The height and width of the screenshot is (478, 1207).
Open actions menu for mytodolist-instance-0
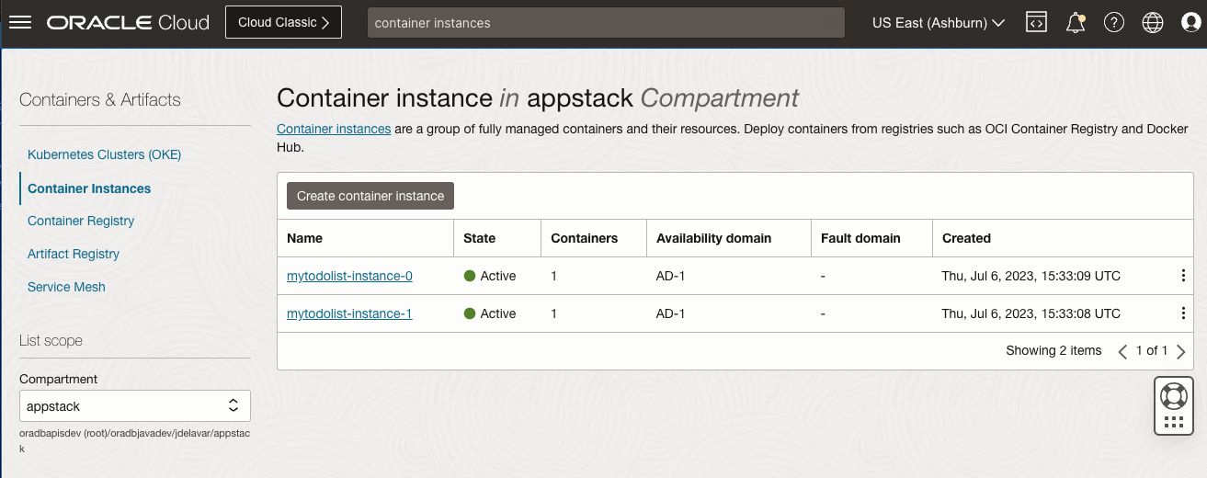pos(1183,276)
